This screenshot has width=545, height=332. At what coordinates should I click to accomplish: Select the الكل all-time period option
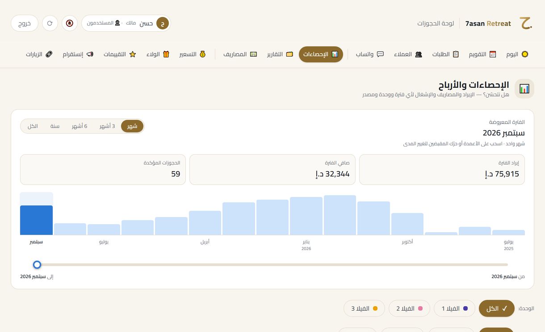pyautogui.click(x=33, y=126)
